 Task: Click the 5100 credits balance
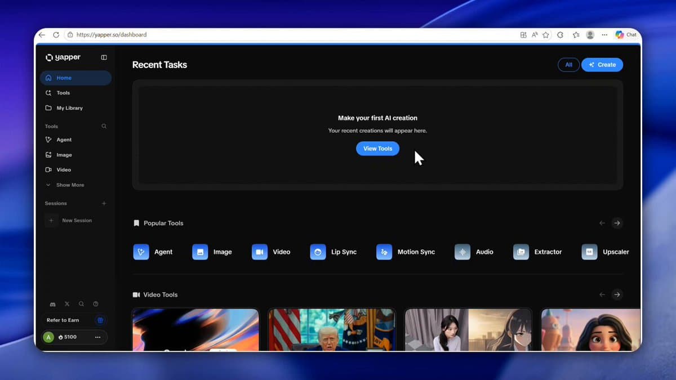[68, 337]
